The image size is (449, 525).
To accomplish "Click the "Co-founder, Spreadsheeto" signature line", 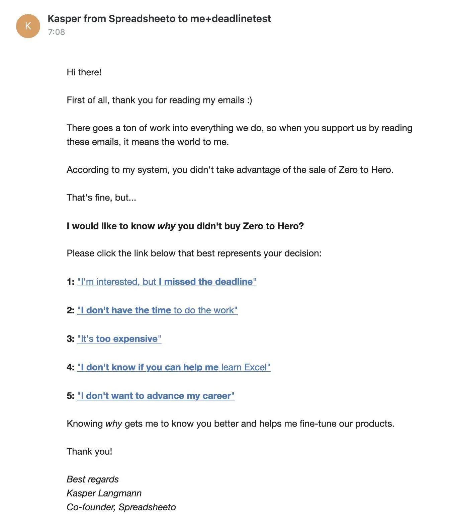I will coord(121,507).
